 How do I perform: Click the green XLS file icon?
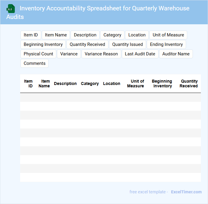click(11, 9)
